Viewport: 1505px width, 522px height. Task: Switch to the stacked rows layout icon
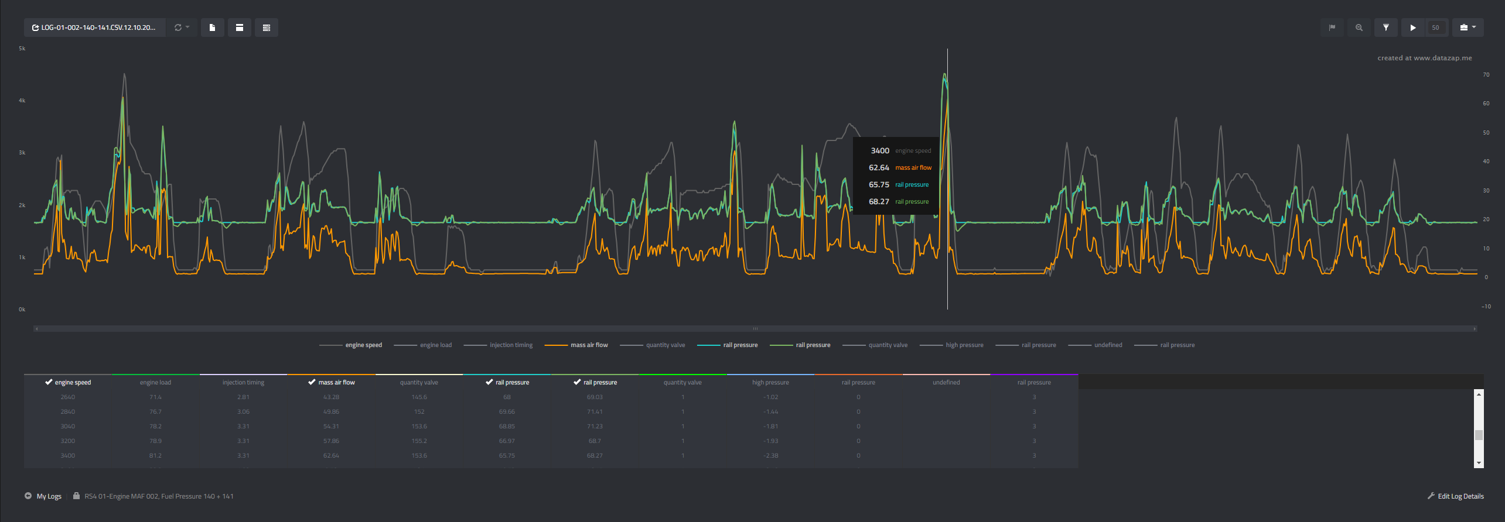[x=266, y=28]
